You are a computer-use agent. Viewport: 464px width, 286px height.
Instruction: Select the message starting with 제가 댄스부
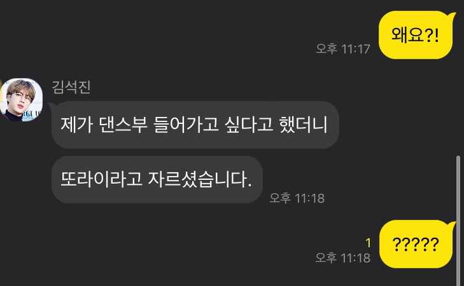195,125
